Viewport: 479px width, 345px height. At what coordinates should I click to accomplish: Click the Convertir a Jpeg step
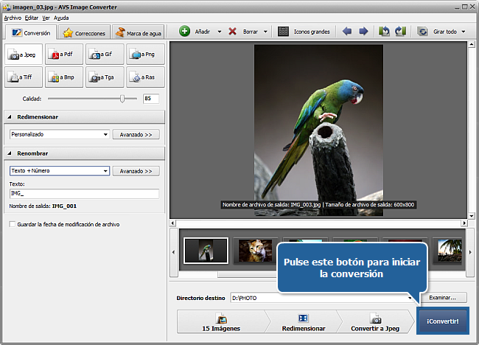click(x=375, y=322)
